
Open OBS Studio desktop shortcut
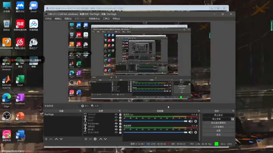6,117
